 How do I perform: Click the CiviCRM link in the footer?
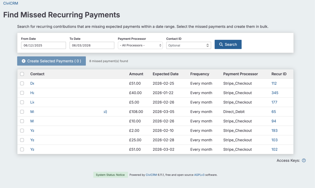[x=151, y=175]
